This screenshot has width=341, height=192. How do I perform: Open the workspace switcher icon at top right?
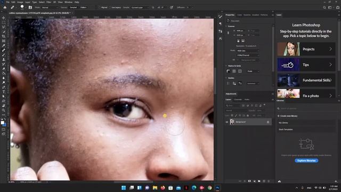click(330, 7)
